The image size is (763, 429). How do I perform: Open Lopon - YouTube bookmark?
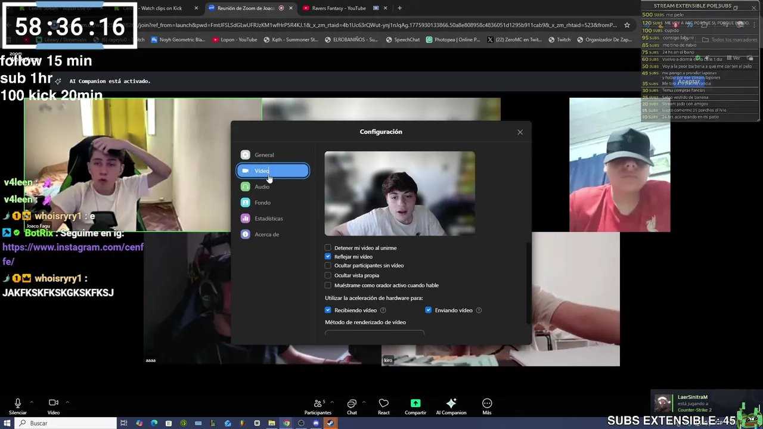pos(234,40)
